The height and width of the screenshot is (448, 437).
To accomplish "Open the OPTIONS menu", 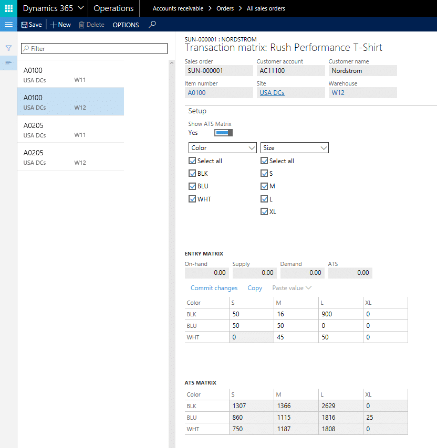I will coord(126,25).
